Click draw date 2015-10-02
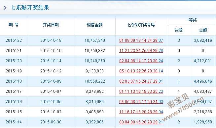Image resolution: width=216 pixels, height=128 pixels. 51,112
